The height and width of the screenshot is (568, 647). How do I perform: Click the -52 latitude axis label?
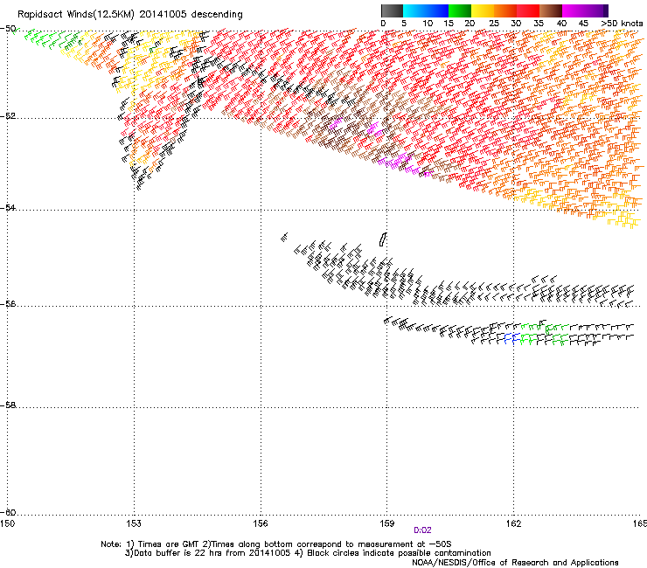click(8, 116)
